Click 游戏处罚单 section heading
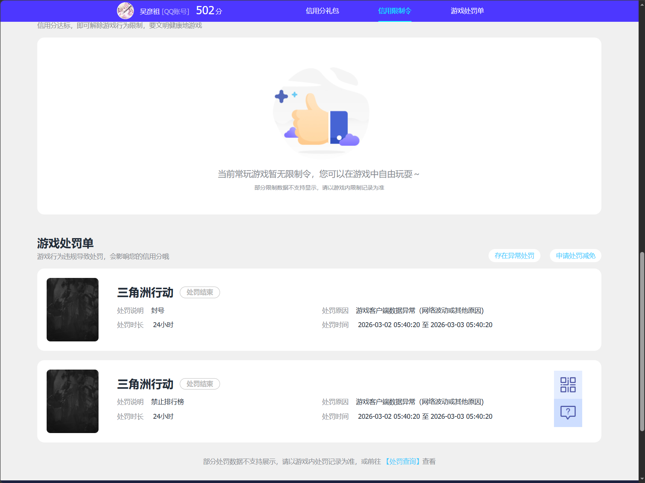 [x=65, y=243]
